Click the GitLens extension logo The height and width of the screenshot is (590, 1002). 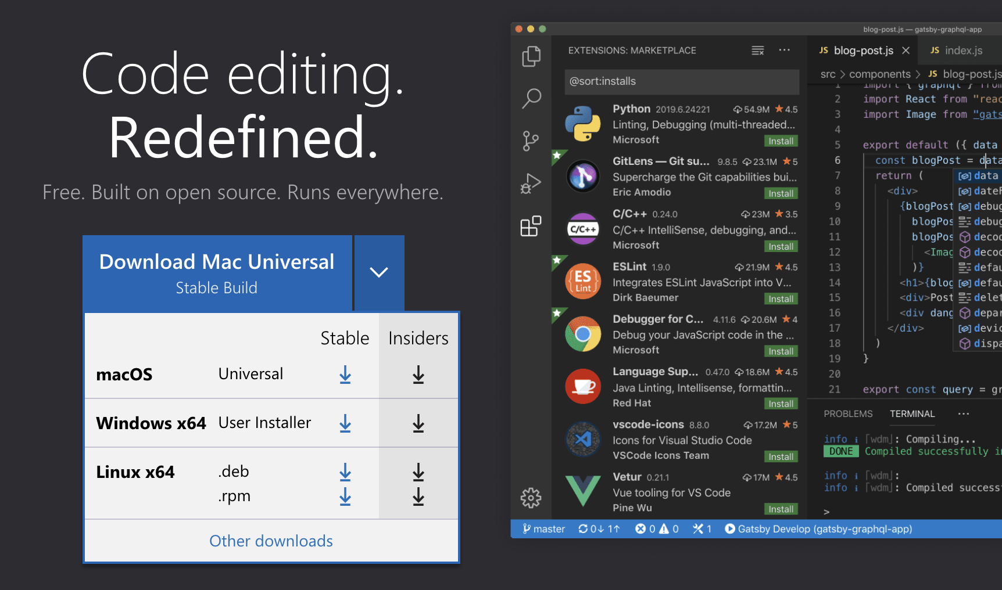(x=583, y=176)
